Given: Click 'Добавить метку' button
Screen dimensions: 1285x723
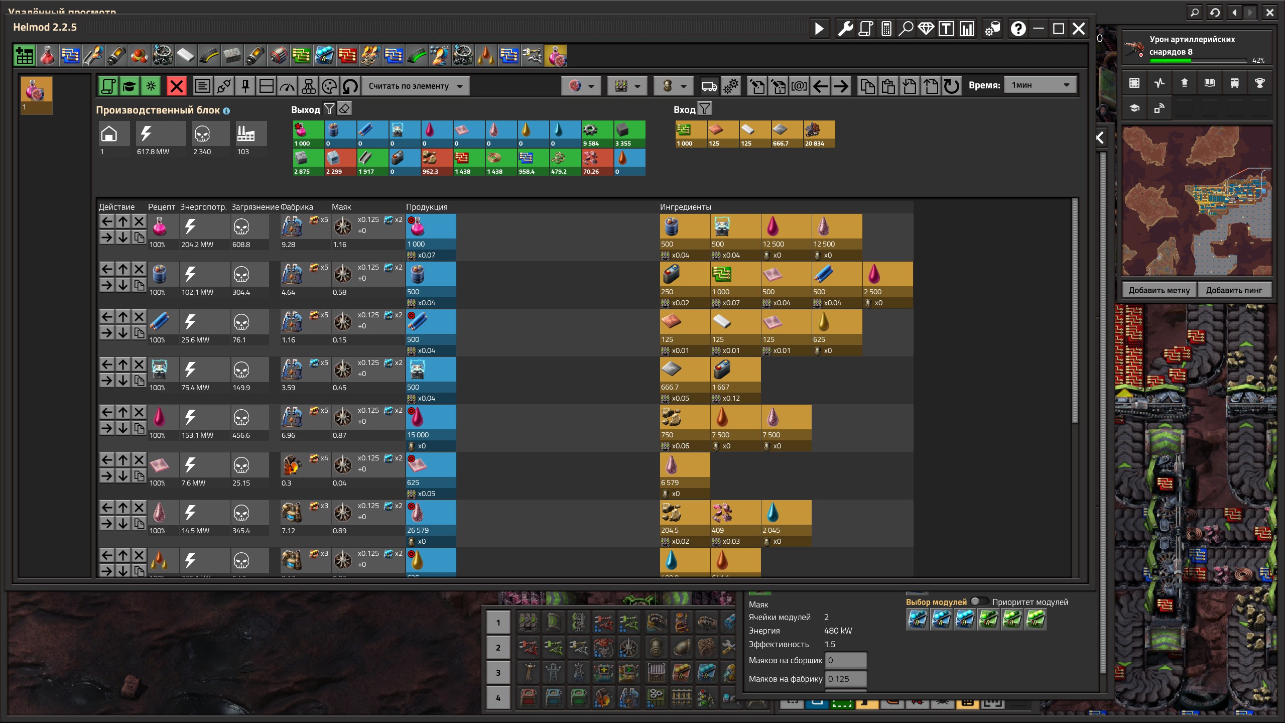Looking at the screenshot, I should tap(1159, 290).
